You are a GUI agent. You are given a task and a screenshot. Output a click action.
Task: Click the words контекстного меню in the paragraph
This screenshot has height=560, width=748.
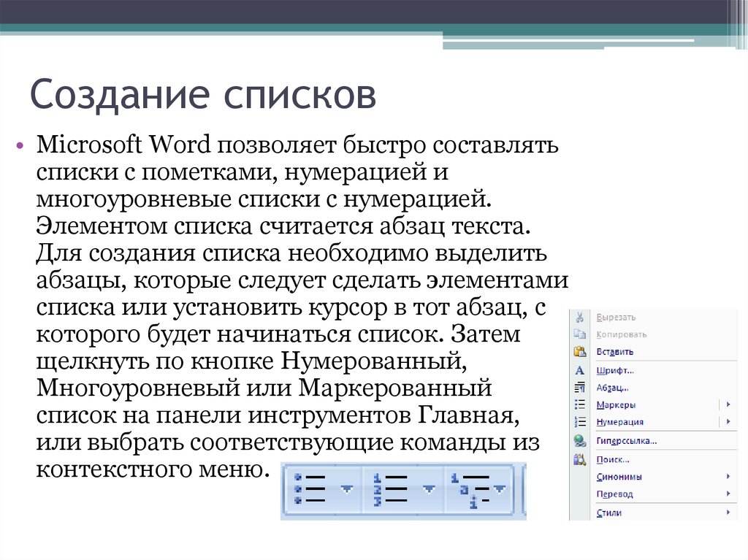[x=150, y=469]
